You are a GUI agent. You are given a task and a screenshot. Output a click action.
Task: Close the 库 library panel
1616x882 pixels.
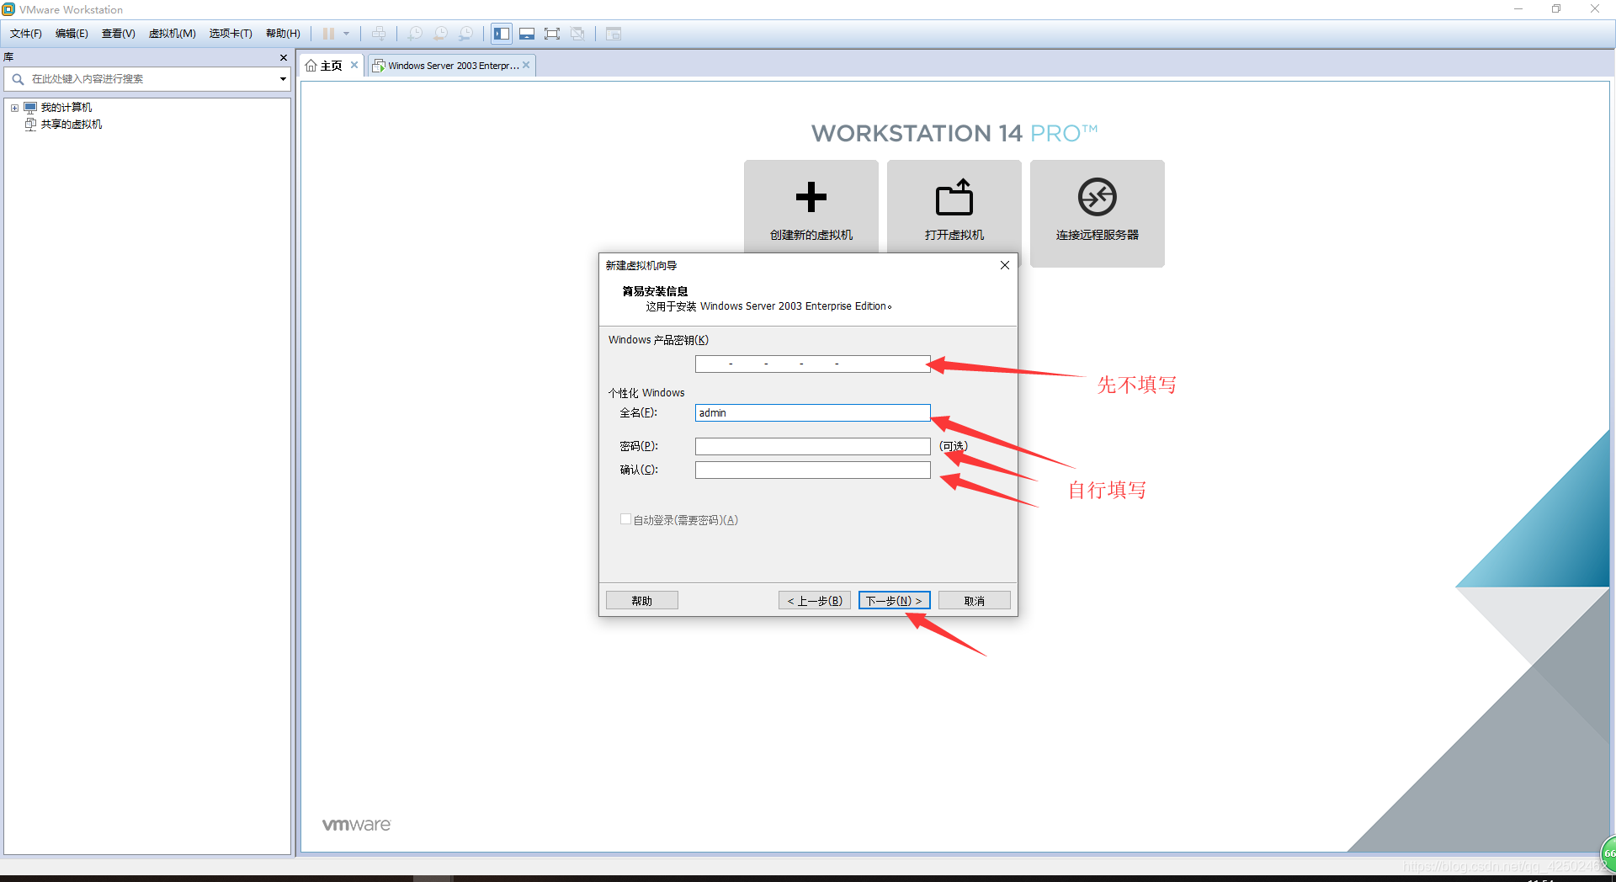pos(284,57)
